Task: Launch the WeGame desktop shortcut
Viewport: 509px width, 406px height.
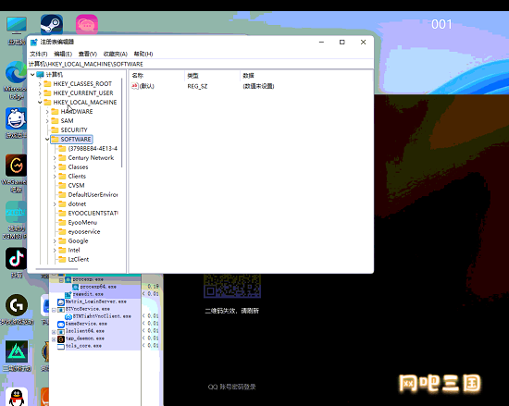Action: point(16,166)
